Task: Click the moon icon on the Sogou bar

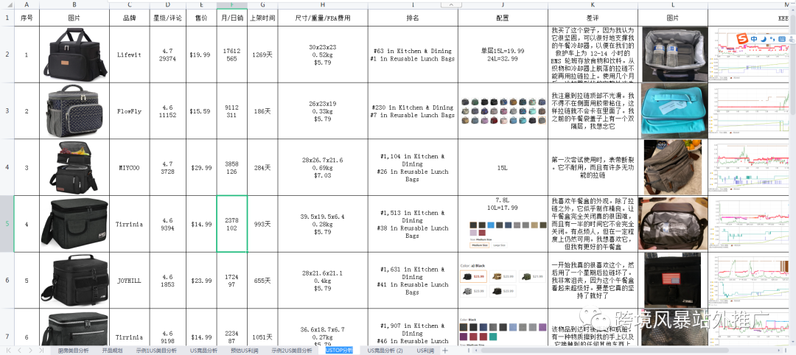Action: click(763, 38)
